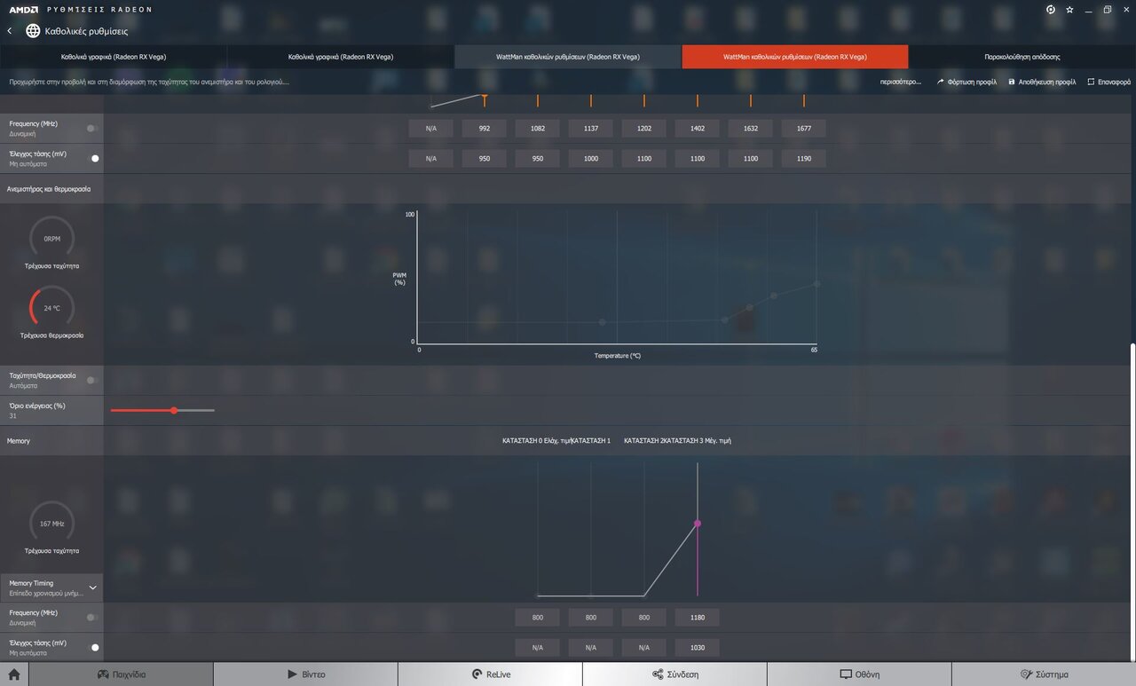Switch to the active orange WattMan tab

pyautogui.click(x=795, y=57)
